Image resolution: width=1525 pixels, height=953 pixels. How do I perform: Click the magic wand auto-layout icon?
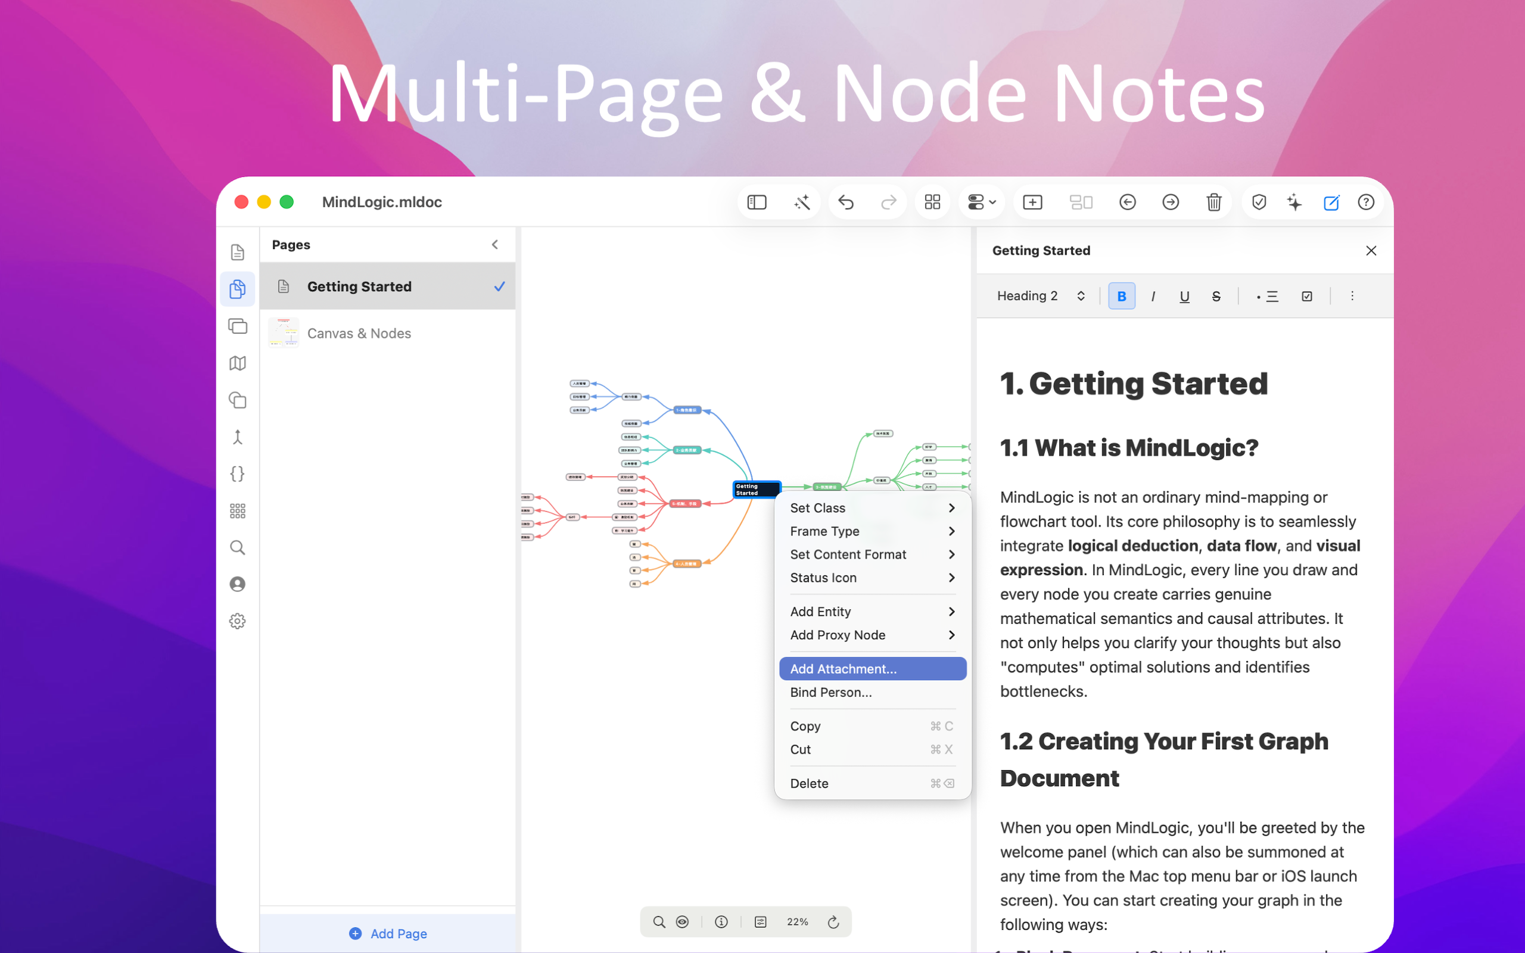pos(801,203)
